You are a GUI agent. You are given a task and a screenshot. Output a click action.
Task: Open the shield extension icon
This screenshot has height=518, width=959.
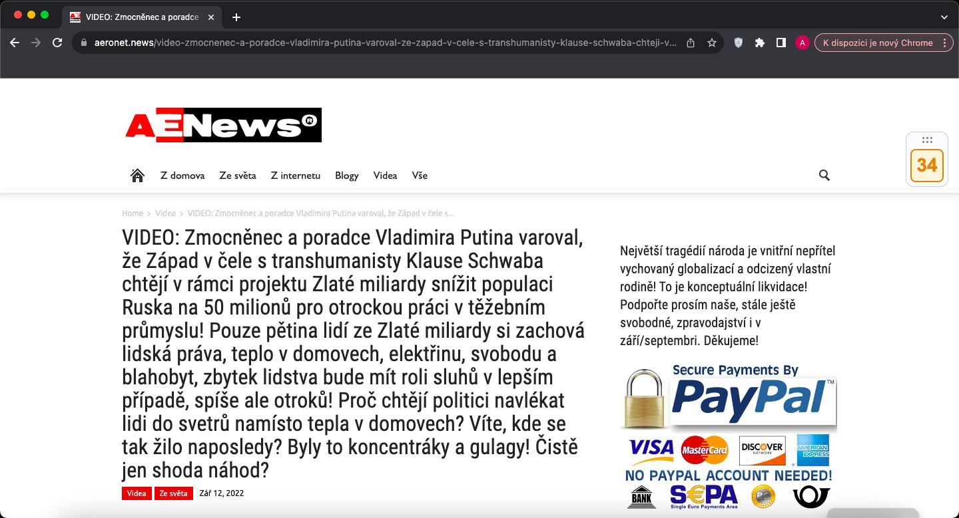click(738, 43)
